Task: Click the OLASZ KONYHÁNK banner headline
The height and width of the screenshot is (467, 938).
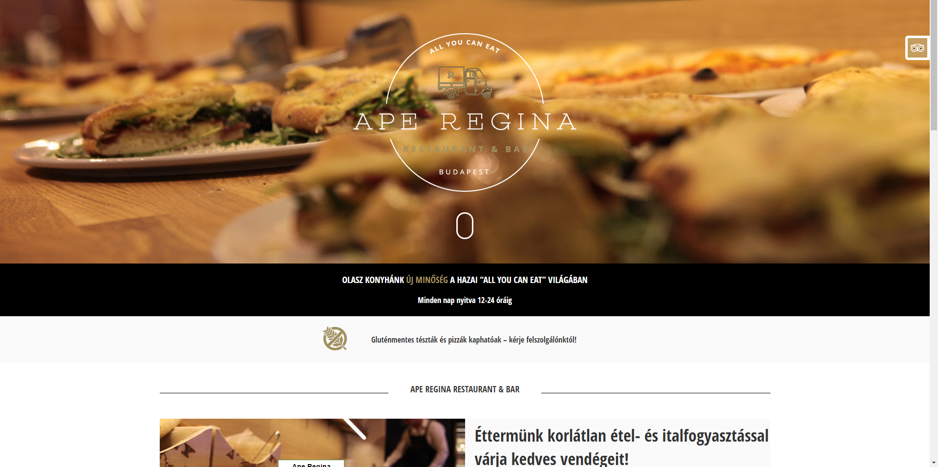Action: tap(465, 280)
